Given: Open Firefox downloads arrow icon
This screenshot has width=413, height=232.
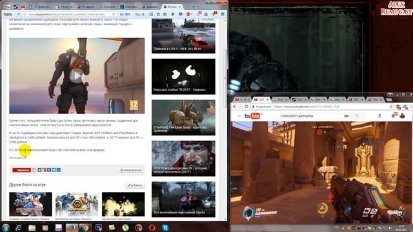Looking at the screenshot, I should click(173, 14).
